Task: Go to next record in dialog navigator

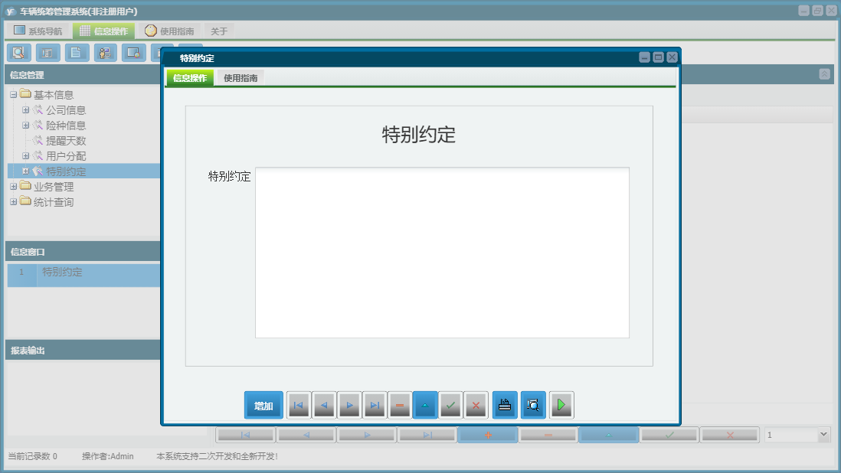Action: coord(349,405)
